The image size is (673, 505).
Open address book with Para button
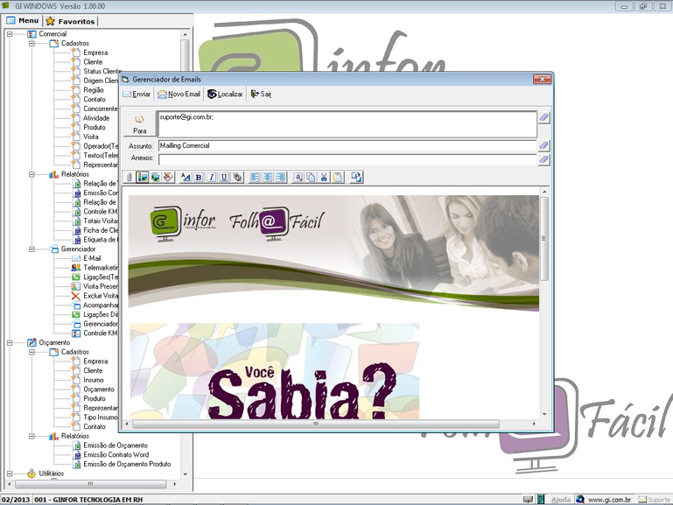click(139, 124)
